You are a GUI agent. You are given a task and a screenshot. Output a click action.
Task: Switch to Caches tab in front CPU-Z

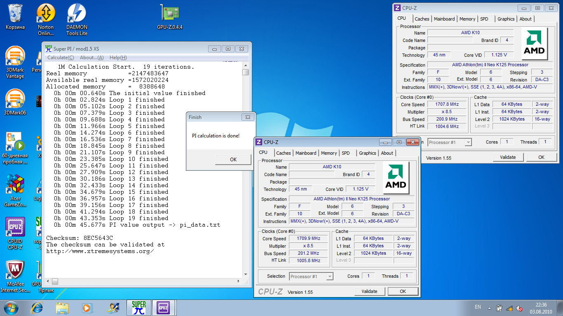click(284, 153)
